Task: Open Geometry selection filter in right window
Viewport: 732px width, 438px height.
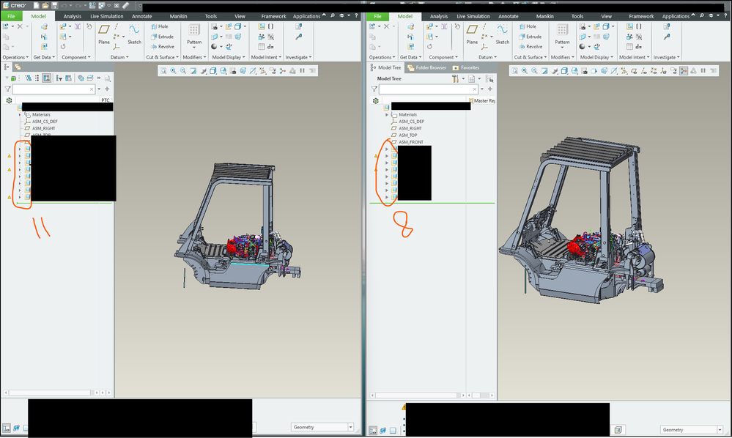Action: 691,430
